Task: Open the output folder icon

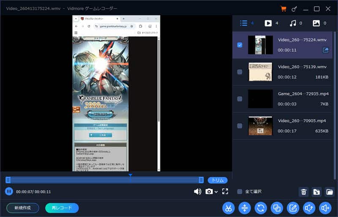Action: [330, 192]
